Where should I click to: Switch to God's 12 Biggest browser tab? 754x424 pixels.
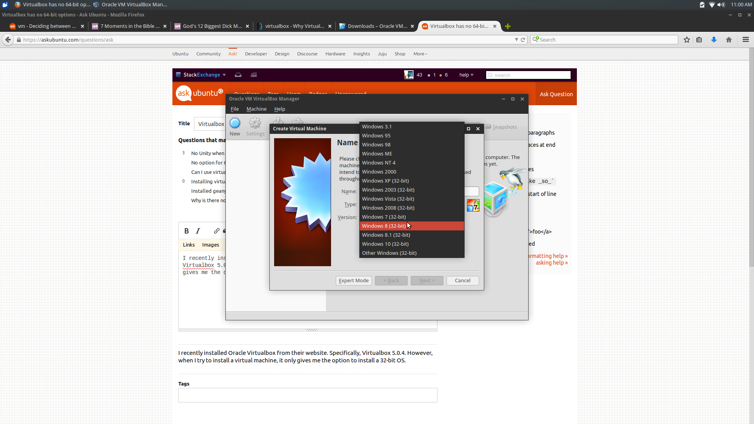point(212,26)
